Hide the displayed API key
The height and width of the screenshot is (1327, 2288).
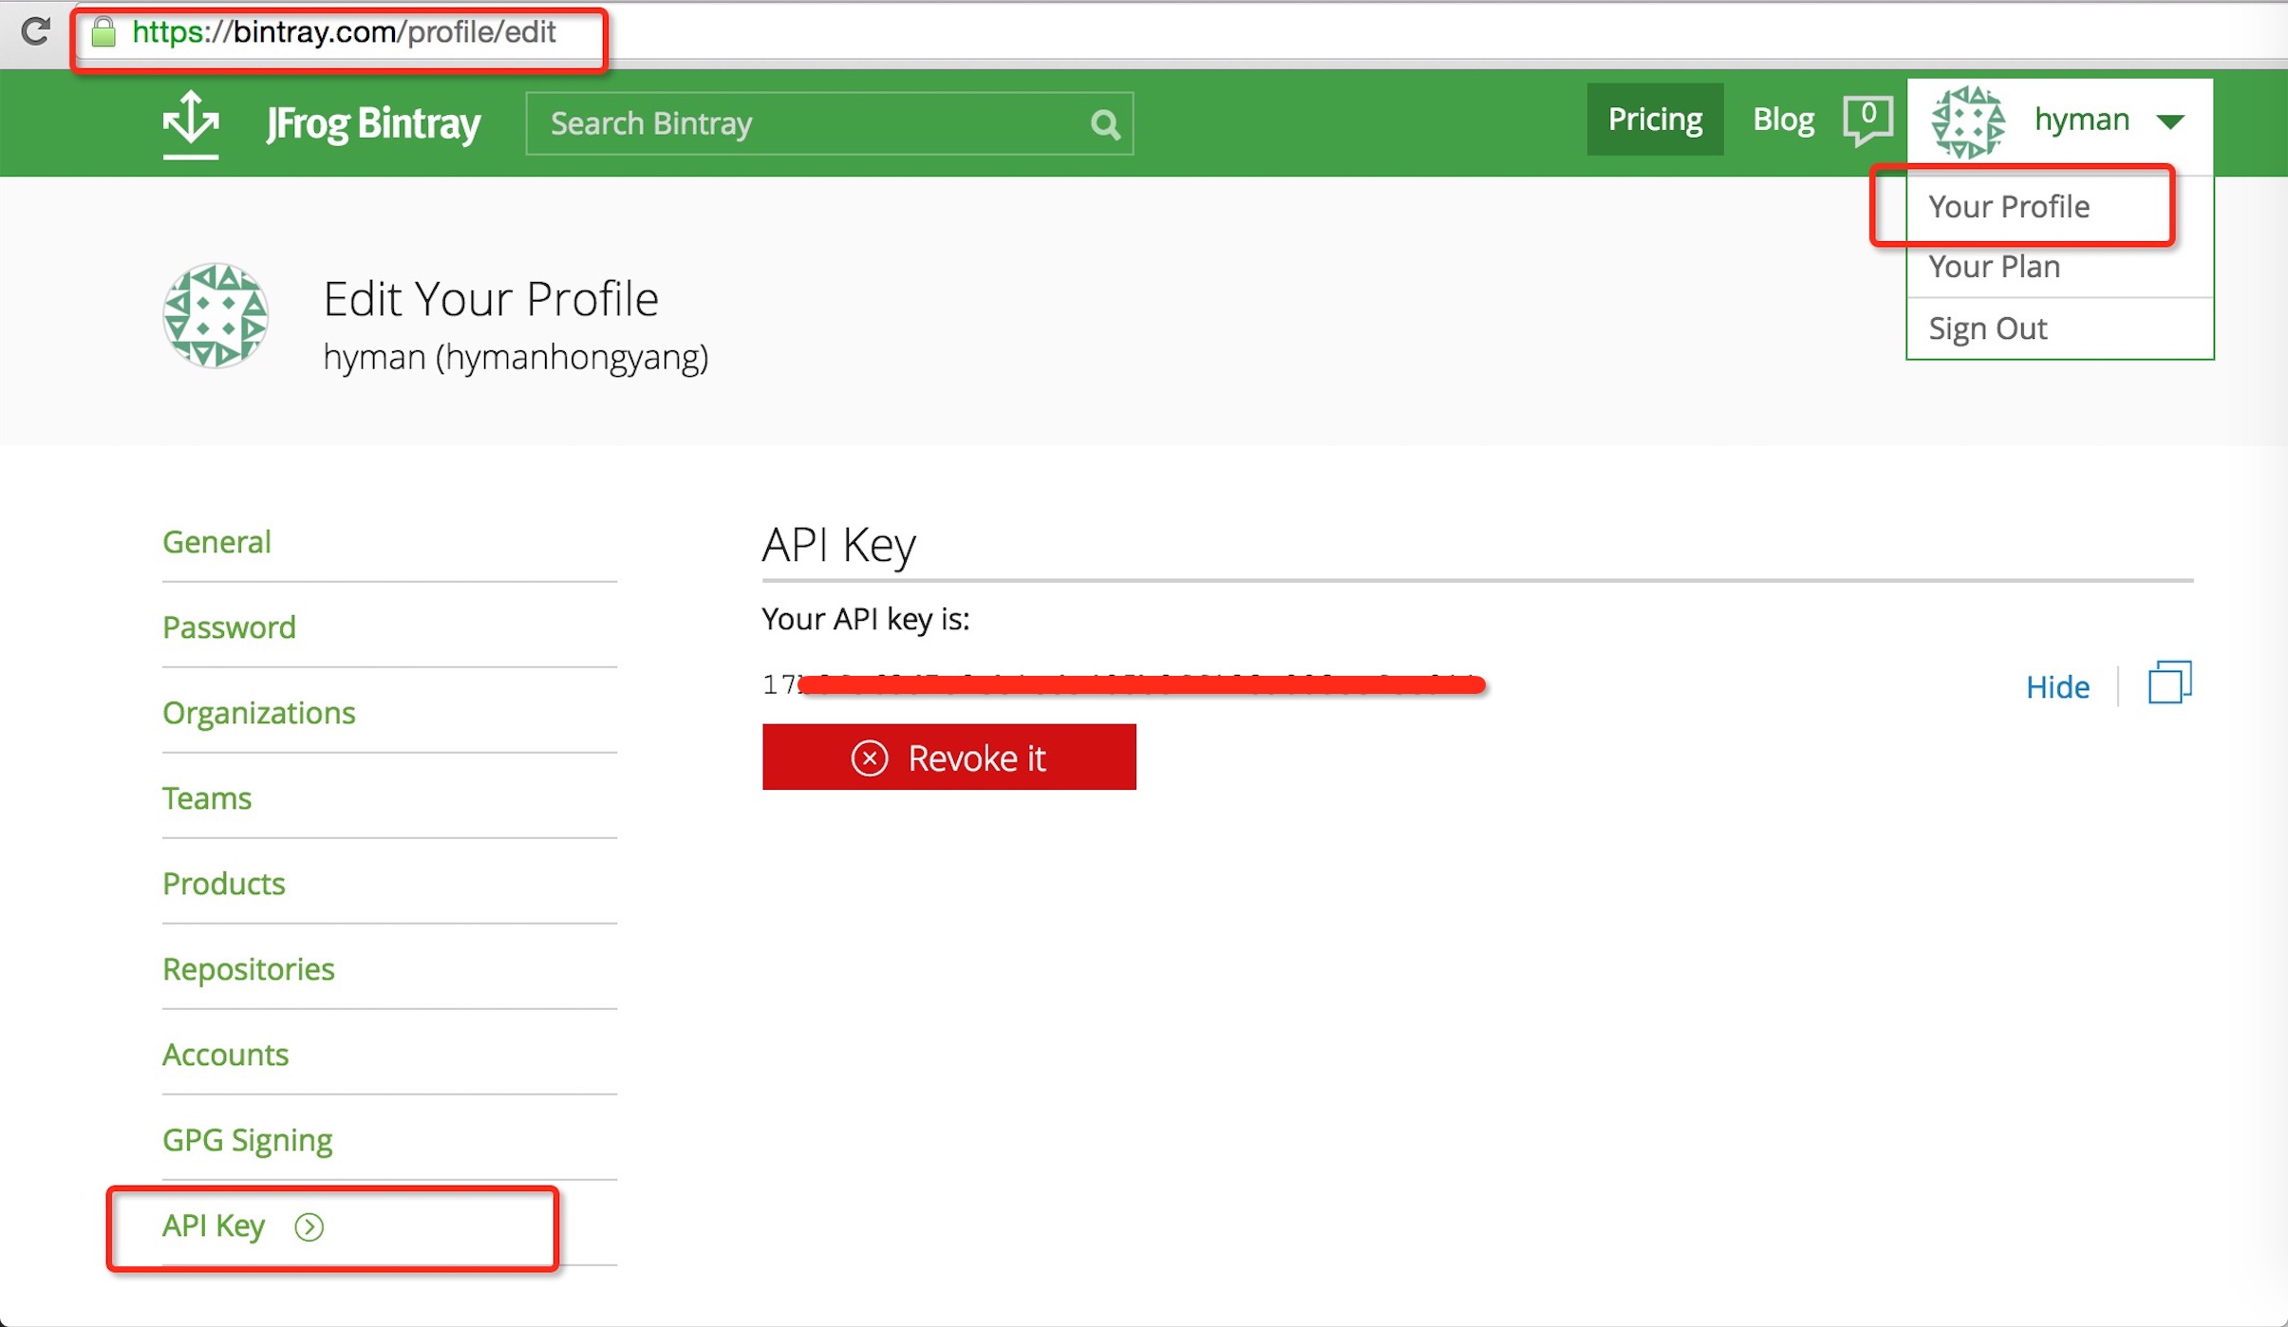tap(2057, 686)
